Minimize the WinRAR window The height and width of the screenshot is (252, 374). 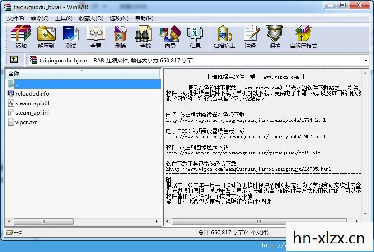[x=331, y=5]
